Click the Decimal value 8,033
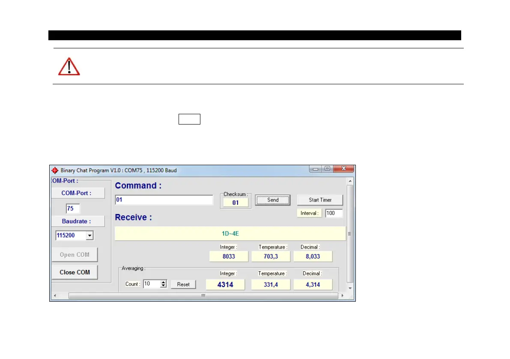The width and height of the screenshot is (510, 359). click(313, 256)
